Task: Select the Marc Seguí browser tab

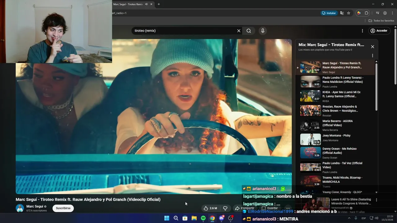Action: click(x=128, y=4)
